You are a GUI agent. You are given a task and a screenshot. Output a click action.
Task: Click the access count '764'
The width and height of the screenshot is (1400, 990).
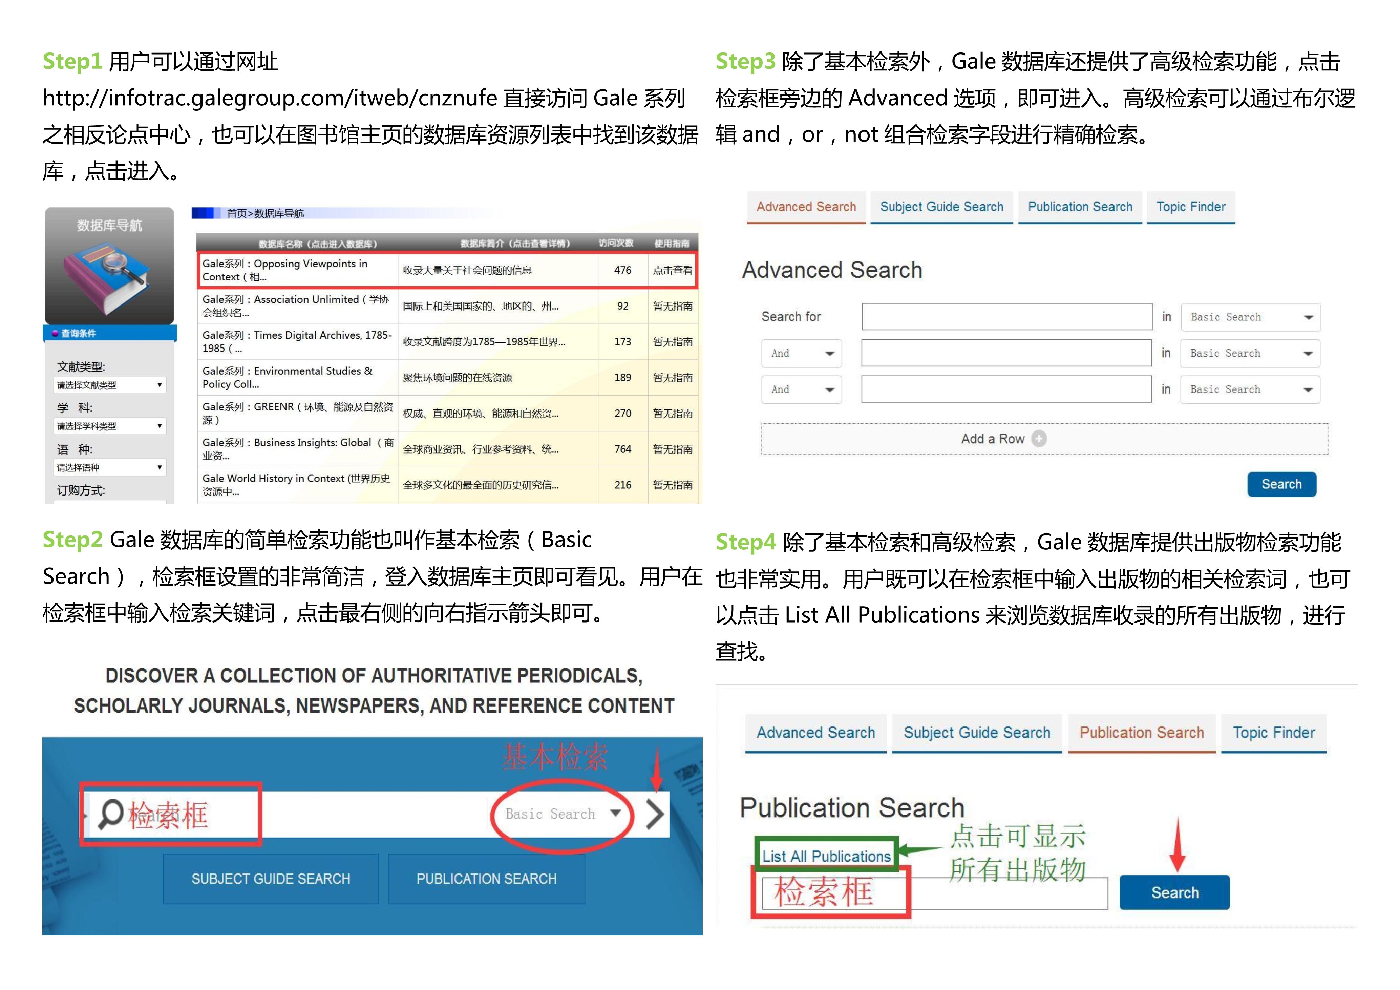(x=622, y=449)
